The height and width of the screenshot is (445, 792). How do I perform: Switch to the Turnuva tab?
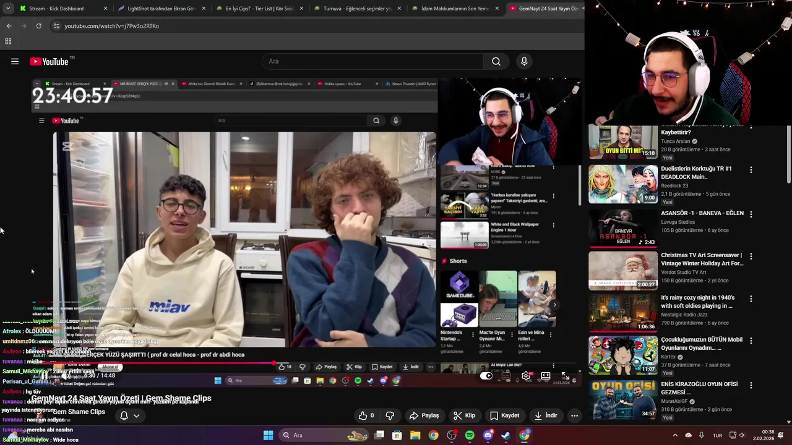click(x=356, y=9)
